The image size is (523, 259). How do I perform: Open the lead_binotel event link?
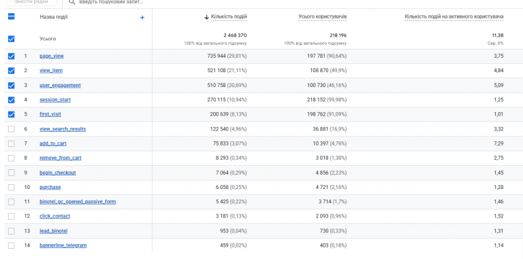point(54,230)
